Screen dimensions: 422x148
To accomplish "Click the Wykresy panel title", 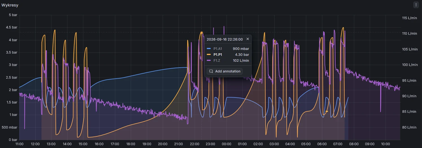I will pyautogui.click(x=10, y=5).
